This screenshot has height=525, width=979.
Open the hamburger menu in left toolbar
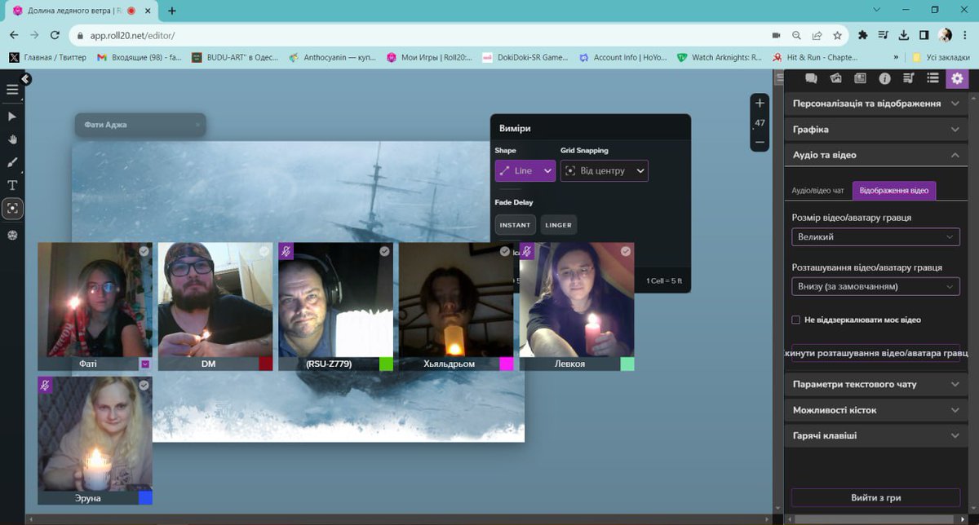tap(12, 90)
